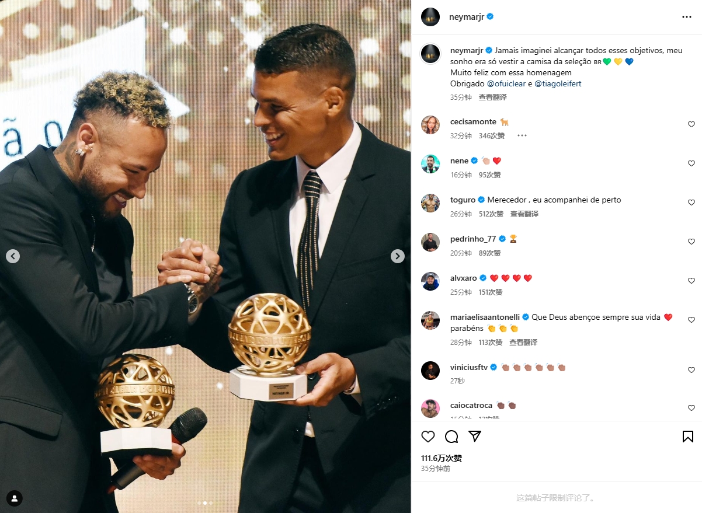Screen dimensions: 702x513
Task: Translate the post caption
Action: click(493, 97)
